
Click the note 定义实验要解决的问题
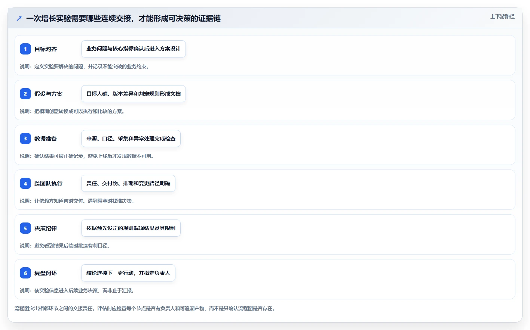(59, 66)
